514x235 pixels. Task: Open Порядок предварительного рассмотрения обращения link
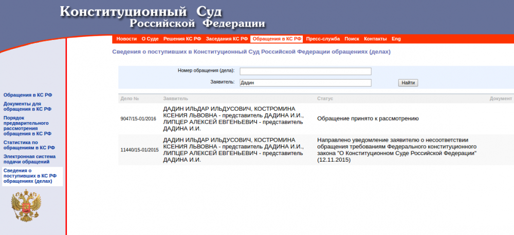pos(27,126)
